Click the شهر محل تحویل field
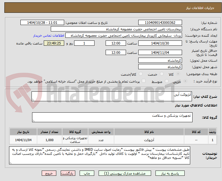The height and width of the screenshot is (181, 222). 160,67
